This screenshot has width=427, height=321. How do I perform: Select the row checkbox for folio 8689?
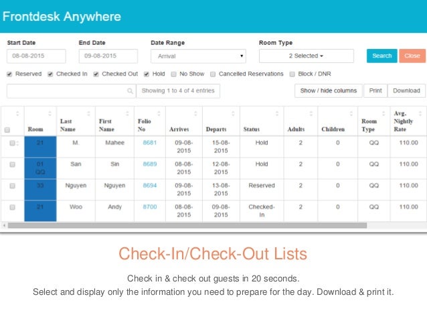[x=12, y=164]
